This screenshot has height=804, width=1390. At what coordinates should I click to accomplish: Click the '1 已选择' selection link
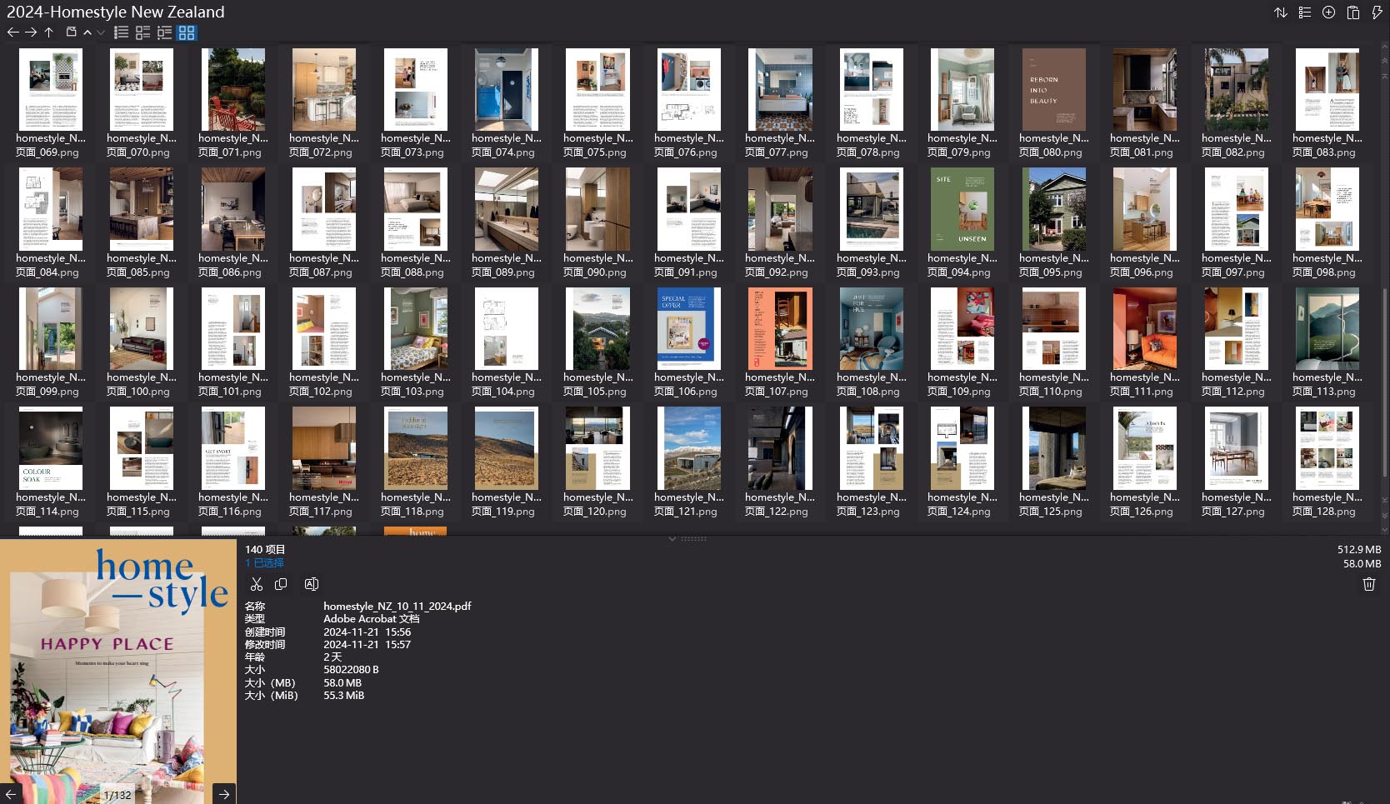[x=264, y=563]
